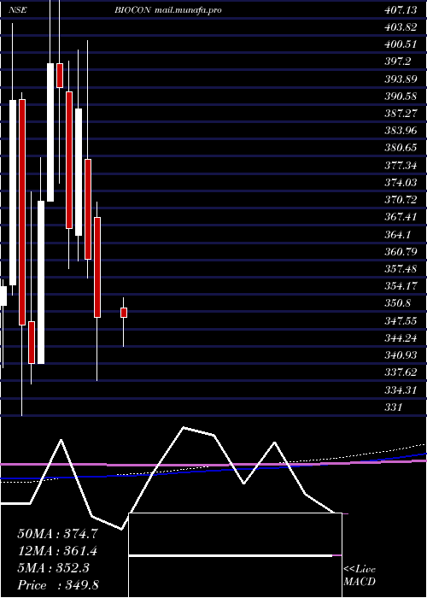Click the 397.2 price axis label

pos(397,62)
